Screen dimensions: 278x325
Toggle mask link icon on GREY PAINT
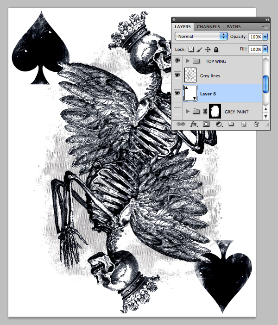205,111
